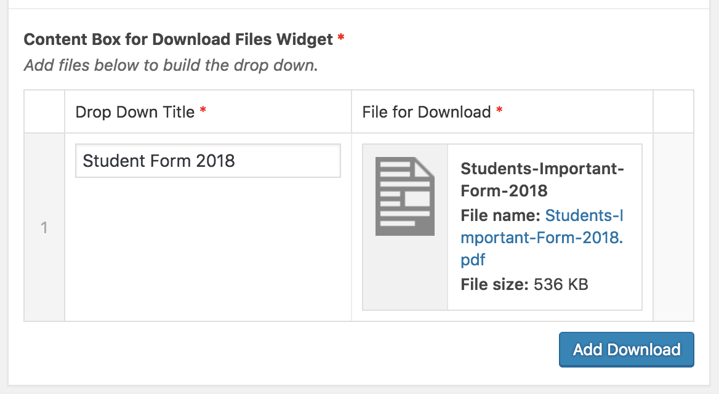Click the gray document file icon
This screenshot has width=719, height=394.
tap(405, 196)
